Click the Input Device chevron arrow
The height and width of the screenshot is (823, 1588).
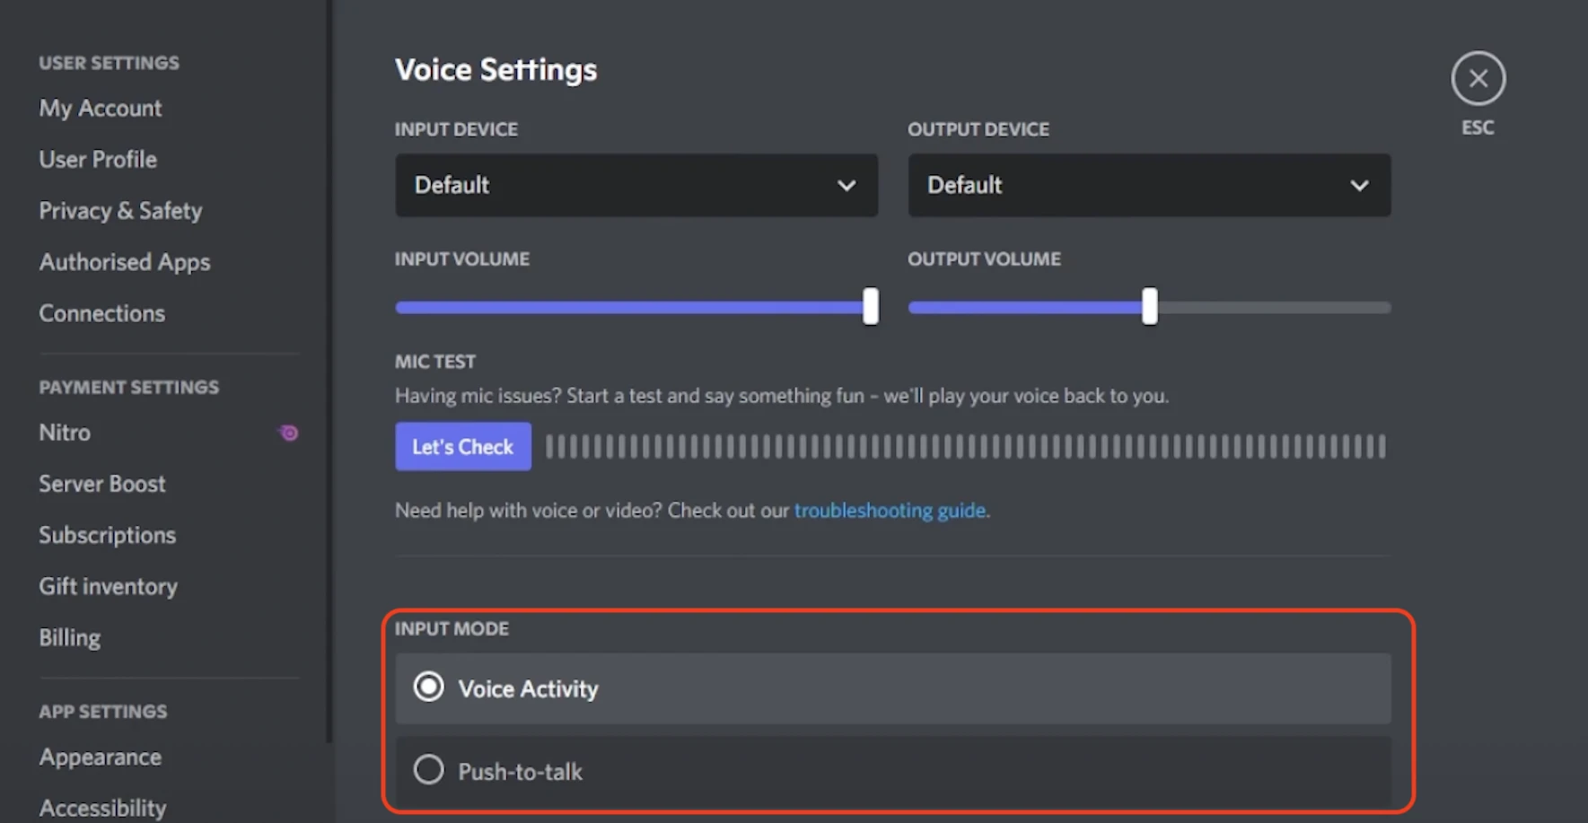click(x=846, y=186)
